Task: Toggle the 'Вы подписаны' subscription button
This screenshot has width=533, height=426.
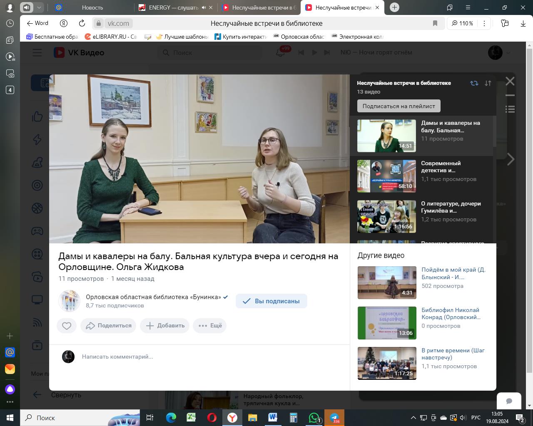Action: (271, 301)
